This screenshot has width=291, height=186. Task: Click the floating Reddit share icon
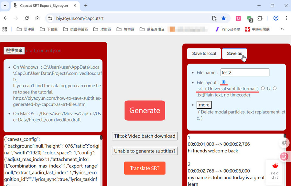275,170
